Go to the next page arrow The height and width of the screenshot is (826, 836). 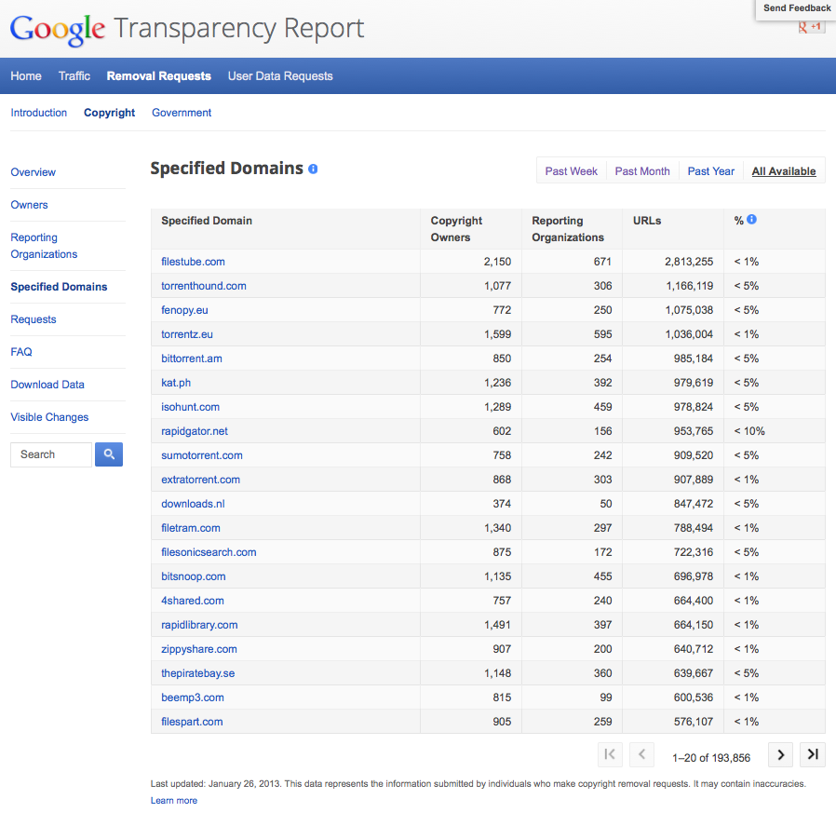click(x=781, y=754)
